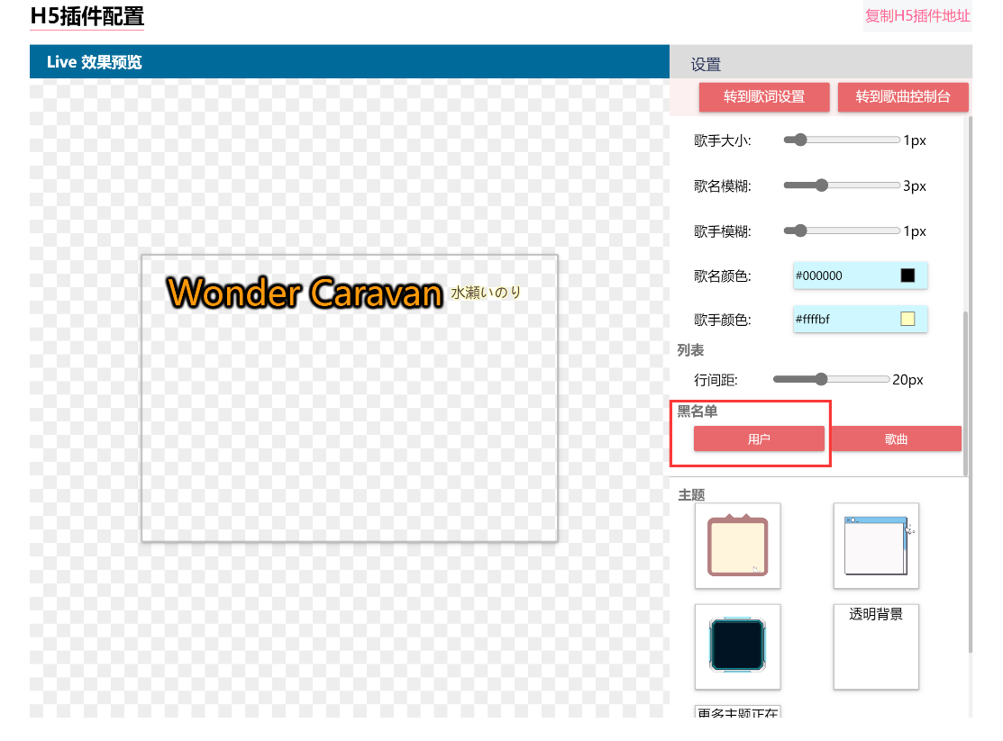Click the 行间距 slider handle
This screenshot has height=741, width=1003.
(821, 379)
